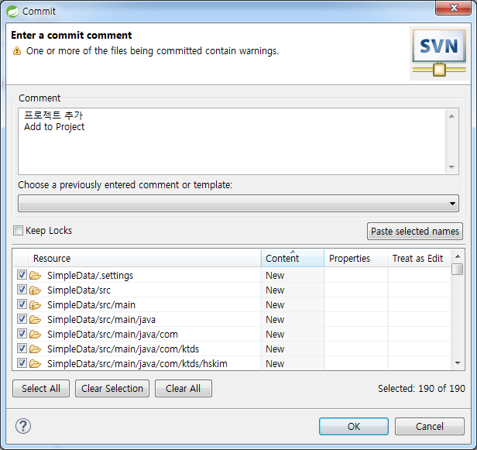Click the comment box scroll up arrow
This screenshot has height=450, width=477.
[451, 116]
